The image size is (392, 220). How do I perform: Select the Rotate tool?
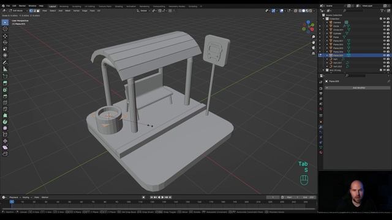pyautogui.click(x=5, y=42)
